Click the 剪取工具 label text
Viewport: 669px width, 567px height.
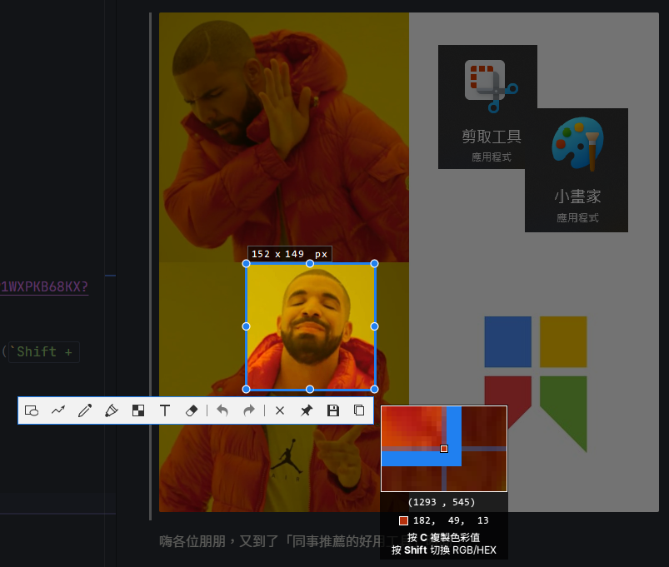492,137
